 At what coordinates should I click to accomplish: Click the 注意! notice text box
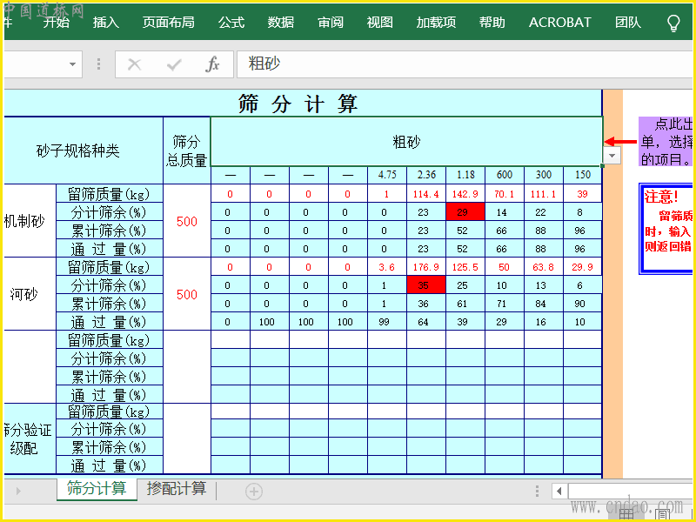[x=666, y=229]
